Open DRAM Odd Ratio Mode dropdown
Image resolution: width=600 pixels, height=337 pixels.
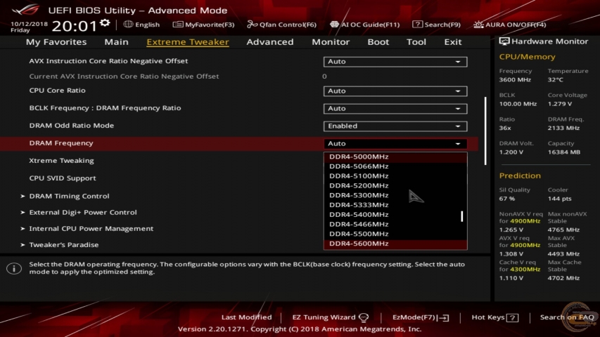pos(395,126)
